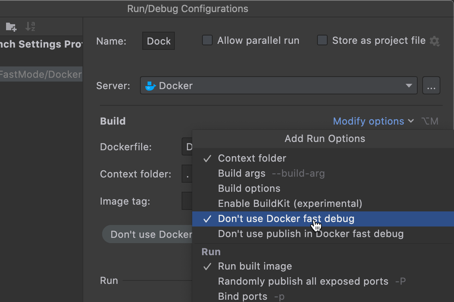
Task: Select Randomly publish all exposed ports
Action: pos(303,281)
